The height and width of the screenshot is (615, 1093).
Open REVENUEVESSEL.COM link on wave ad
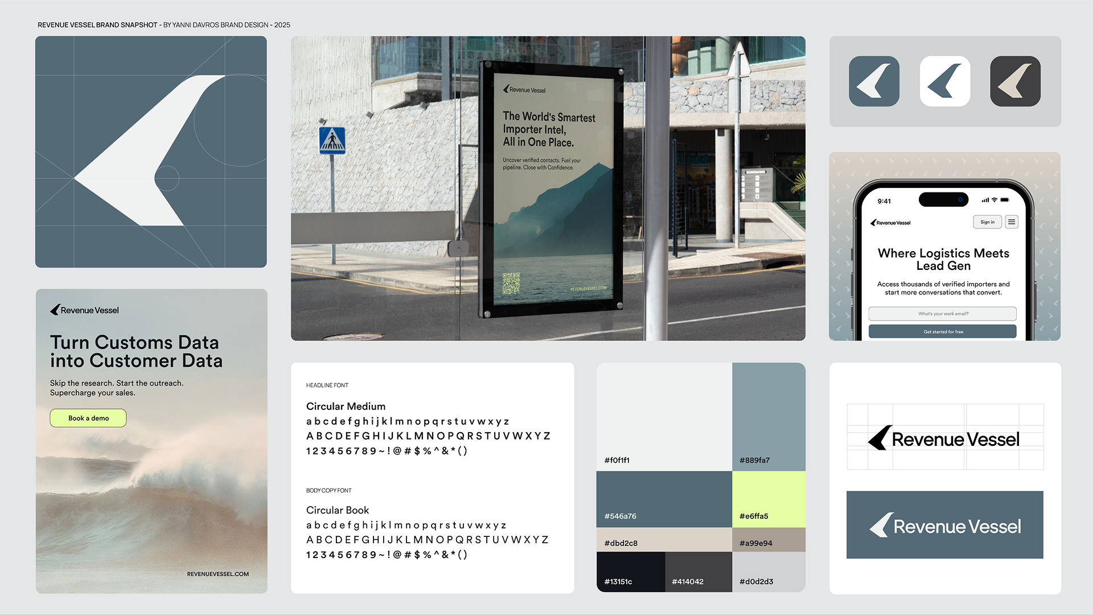tap(217, 574)
